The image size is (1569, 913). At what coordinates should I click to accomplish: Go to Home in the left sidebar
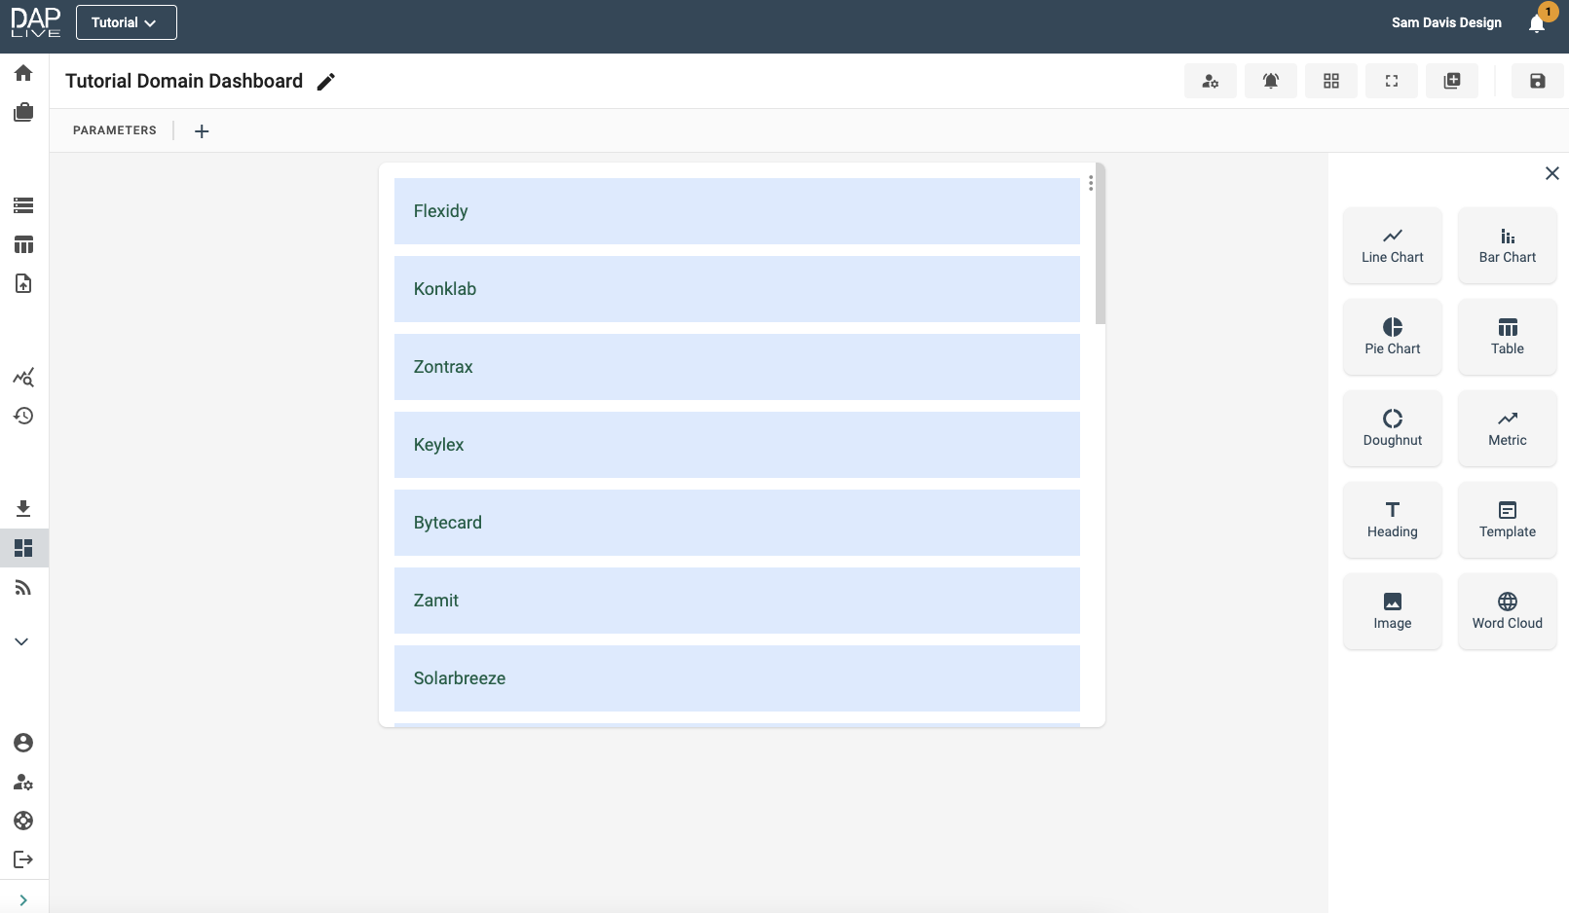coord(23,73)
